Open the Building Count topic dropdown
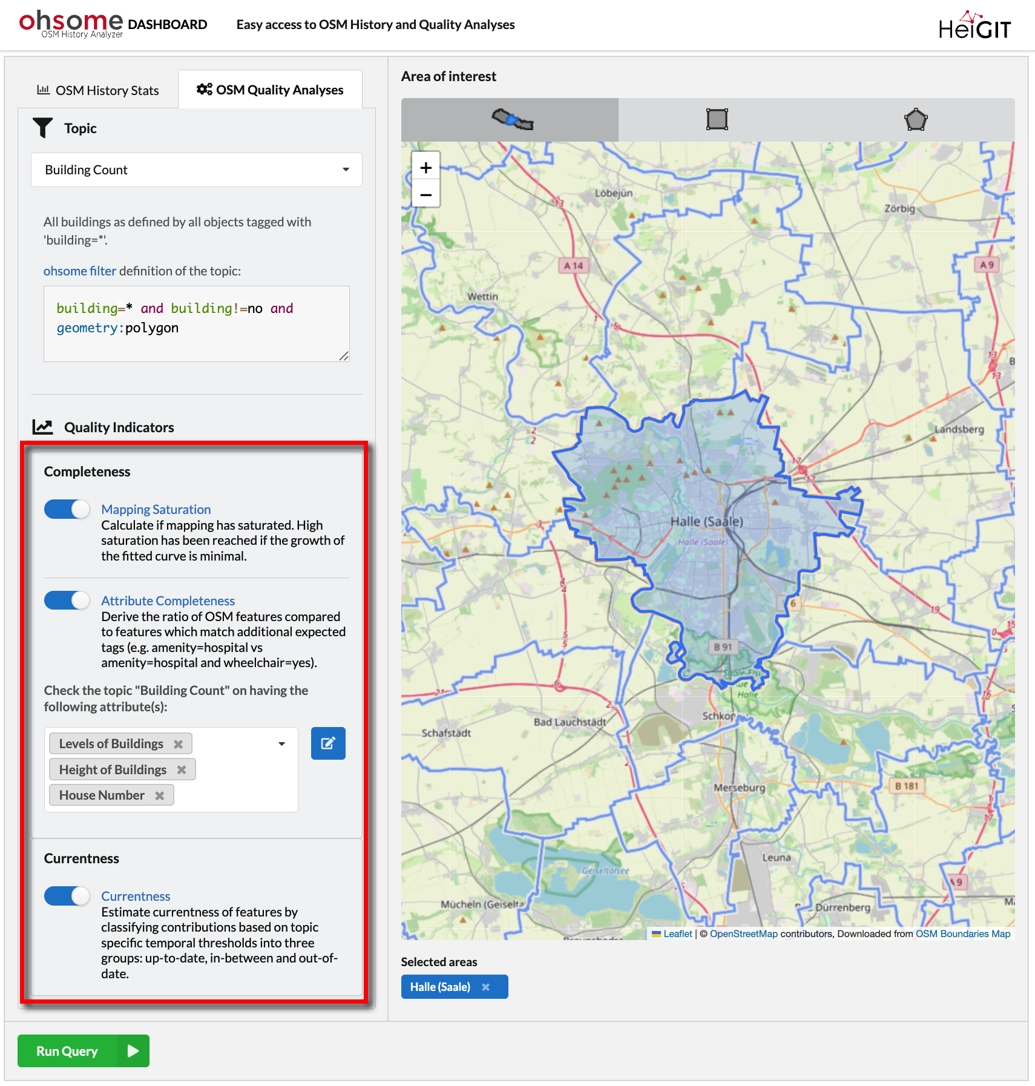The image size is (1035, 1086). click(197, 169)
